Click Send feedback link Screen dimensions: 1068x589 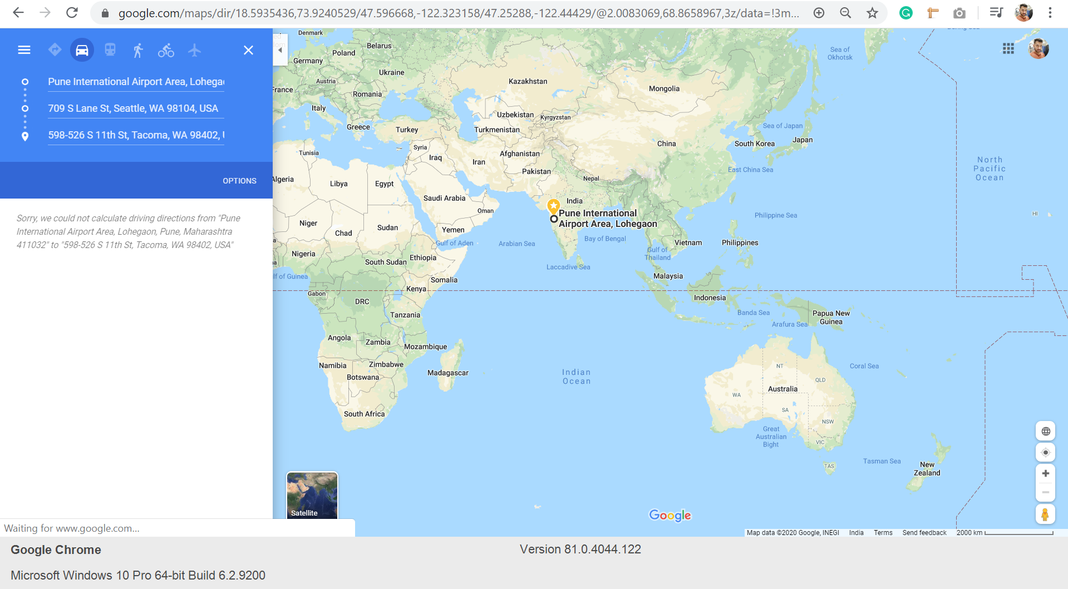[x=924, y=533]
